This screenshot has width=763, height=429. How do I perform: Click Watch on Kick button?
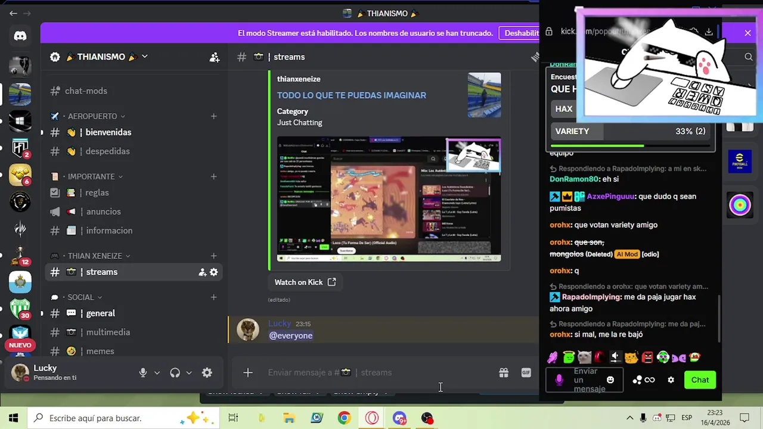click(305, 282)
